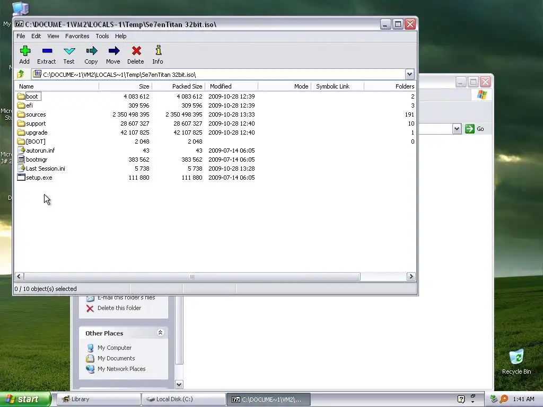Click the Extract toolbar icon
The image size is (543, 407).
[x=47, y=51]
